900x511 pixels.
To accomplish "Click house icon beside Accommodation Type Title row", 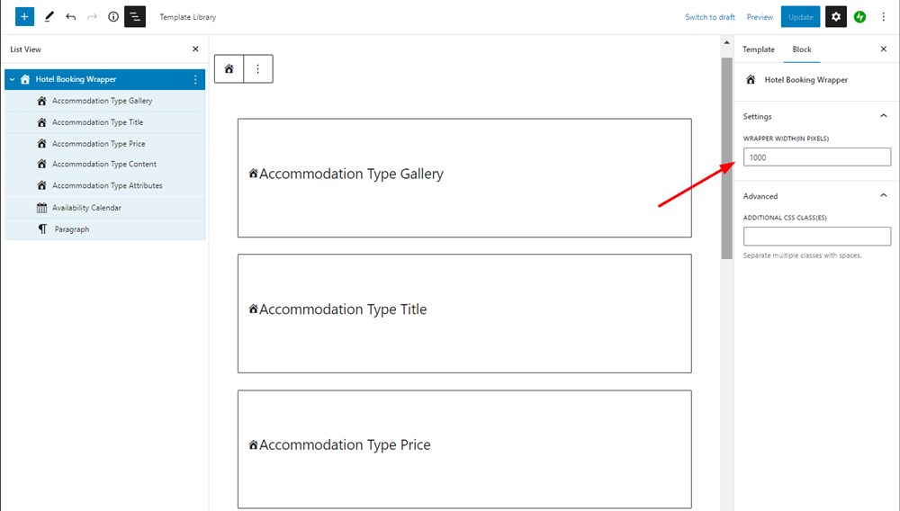I will 41,122.
